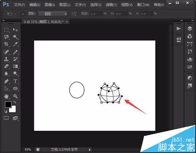This screenshot has height=153, width=196.
Task: Open the Paths panel icon
Action: [x=190, y=44]
